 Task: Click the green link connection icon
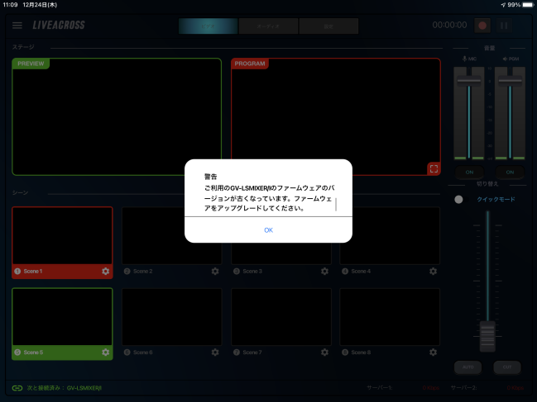17,387
